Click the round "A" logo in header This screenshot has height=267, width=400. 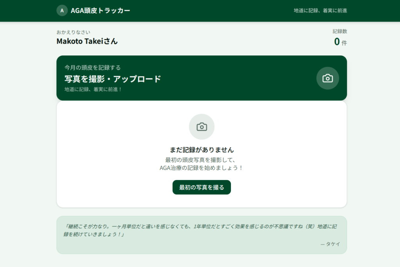pos(62,11)
